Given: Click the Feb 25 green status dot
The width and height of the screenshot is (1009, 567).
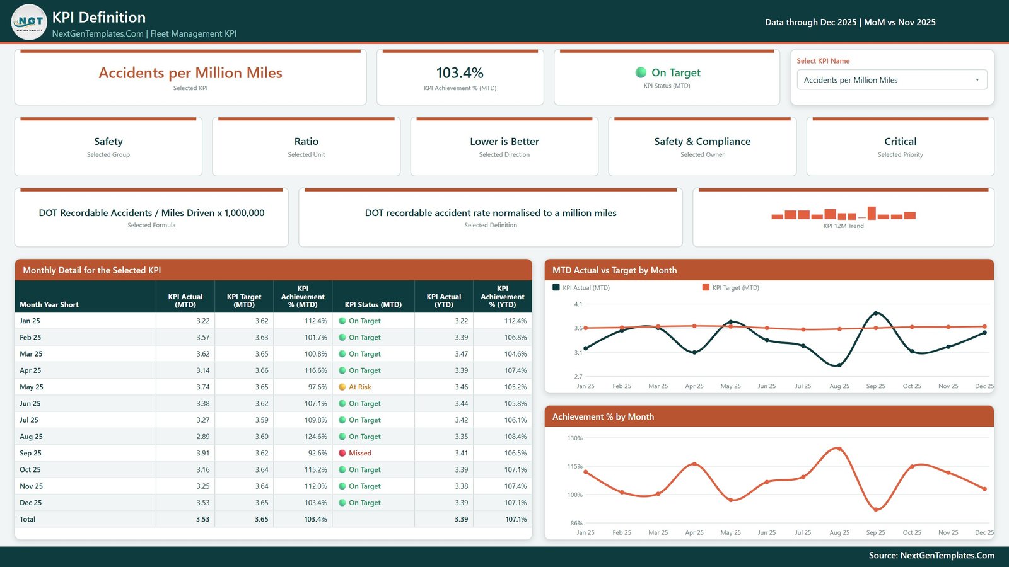Looking at the screenshot, I should click(x=342, y=337).
